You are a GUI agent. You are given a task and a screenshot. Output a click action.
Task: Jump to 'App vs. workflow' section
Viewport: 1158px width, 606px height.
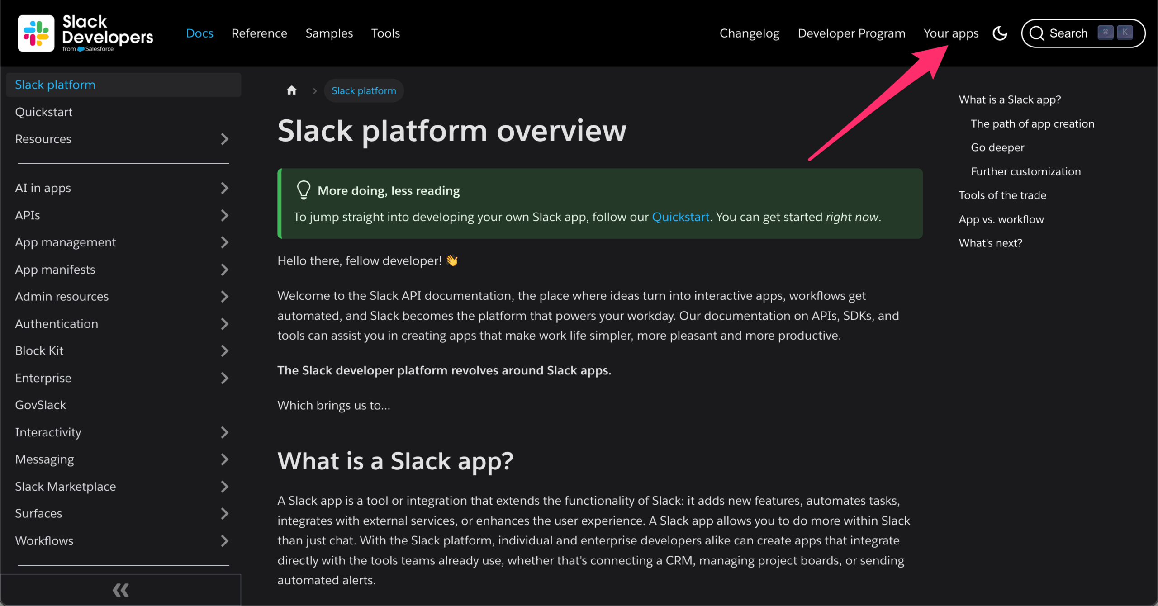[x=1001, y=219]
